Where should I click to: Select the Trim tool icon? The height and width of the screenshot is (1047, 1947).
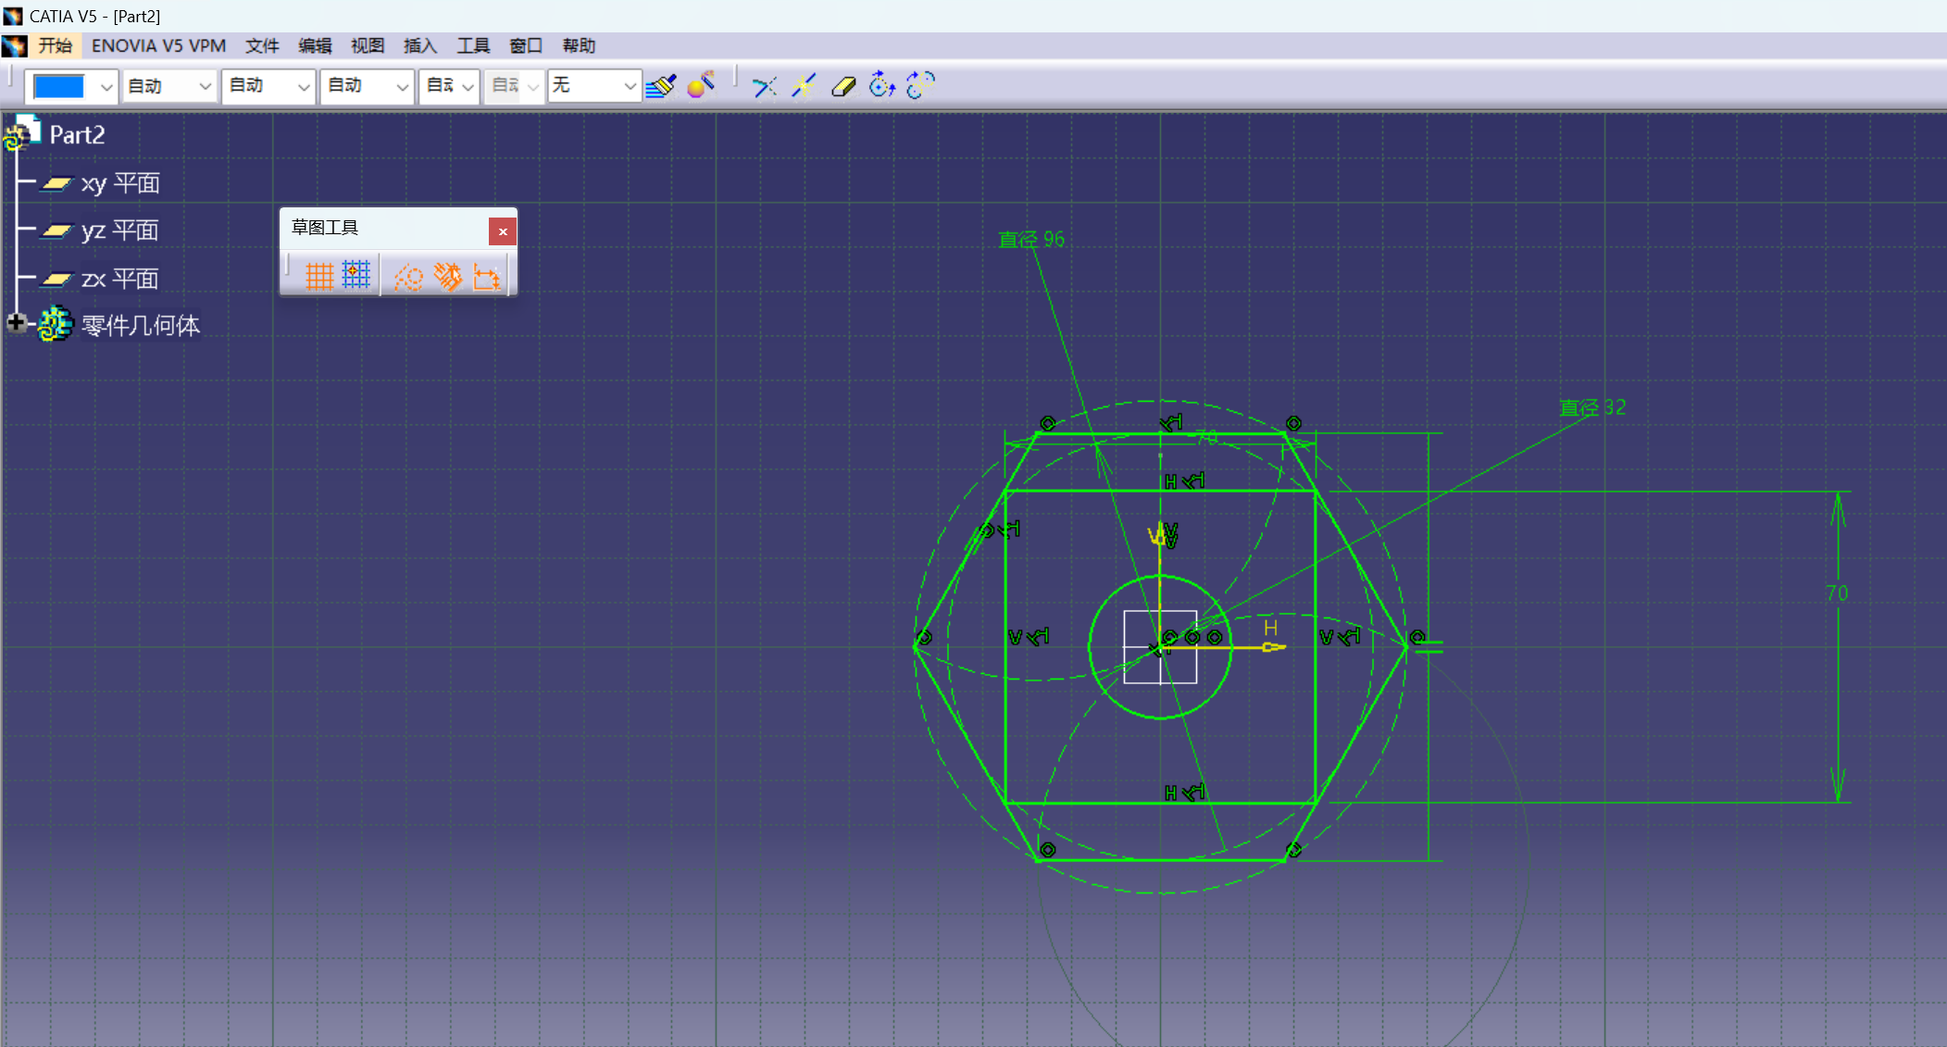point(765,86)
